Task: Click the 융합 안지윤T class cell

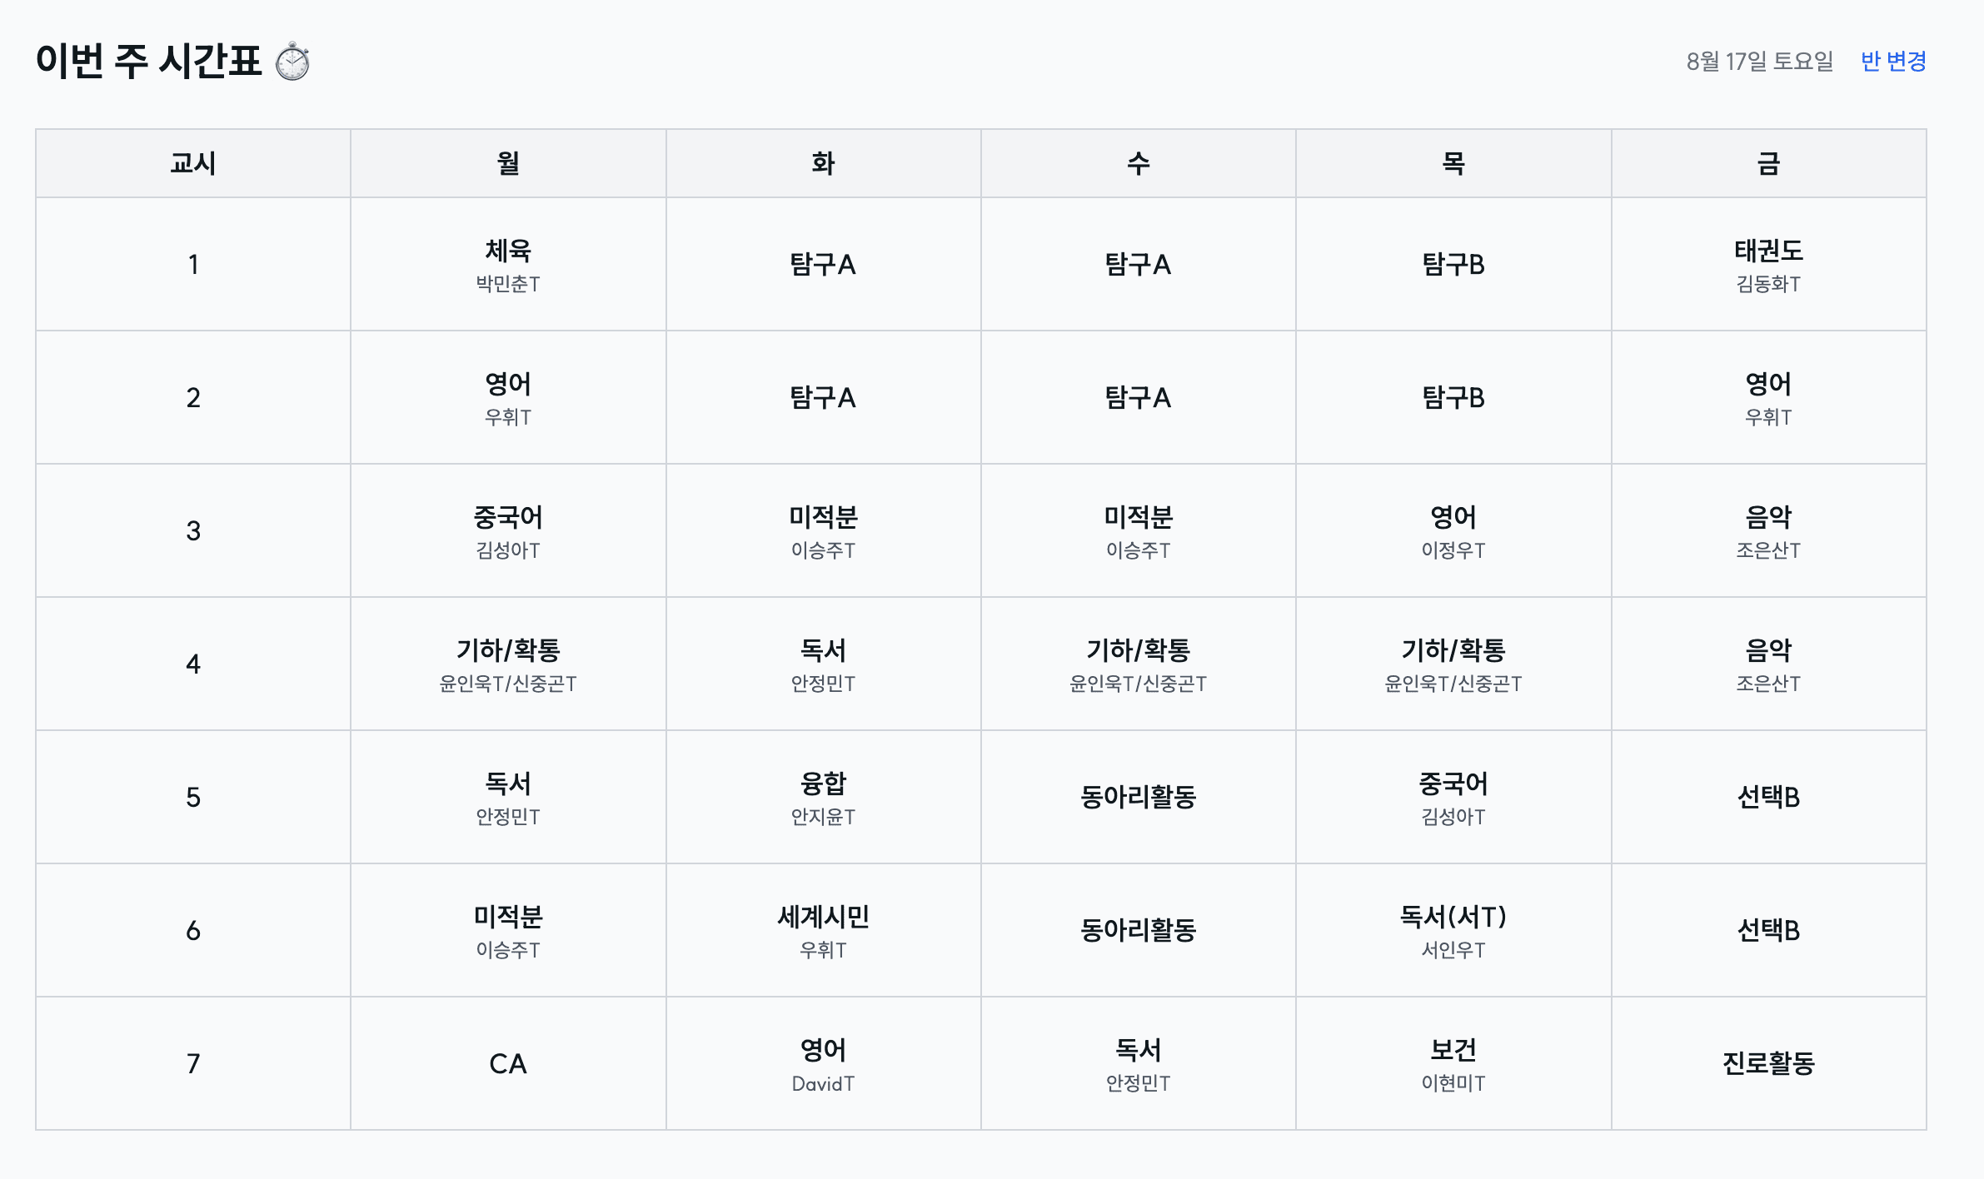Action: [x=823, y=797]
